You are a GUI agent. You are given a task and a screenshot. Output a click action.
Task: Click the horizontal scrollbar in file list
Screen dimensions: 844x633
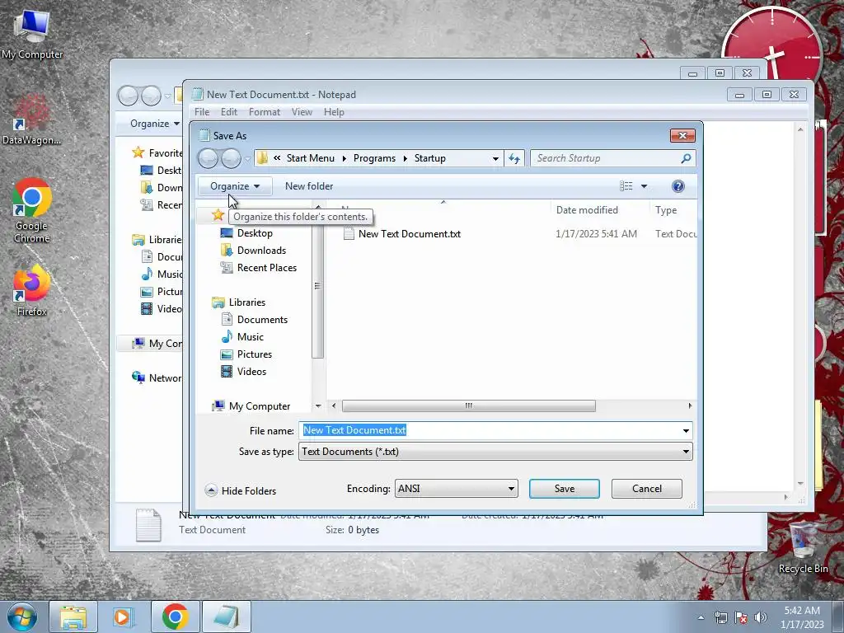coord(468,406)
